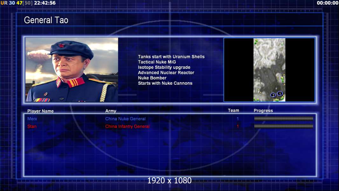Click China Infantry General army entry

(x=127, y=126)
